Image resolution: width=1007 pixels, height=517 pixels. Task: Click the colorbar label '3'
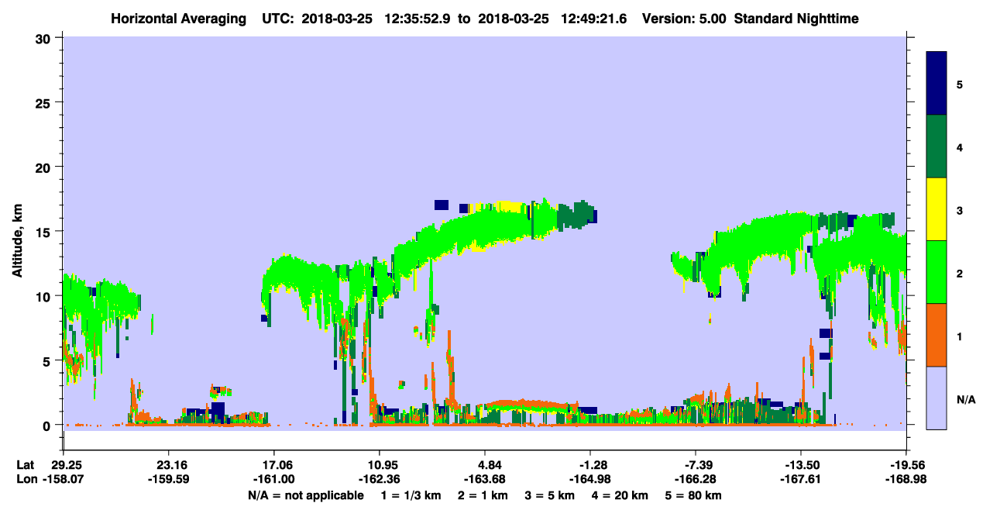tap(959, 210)
